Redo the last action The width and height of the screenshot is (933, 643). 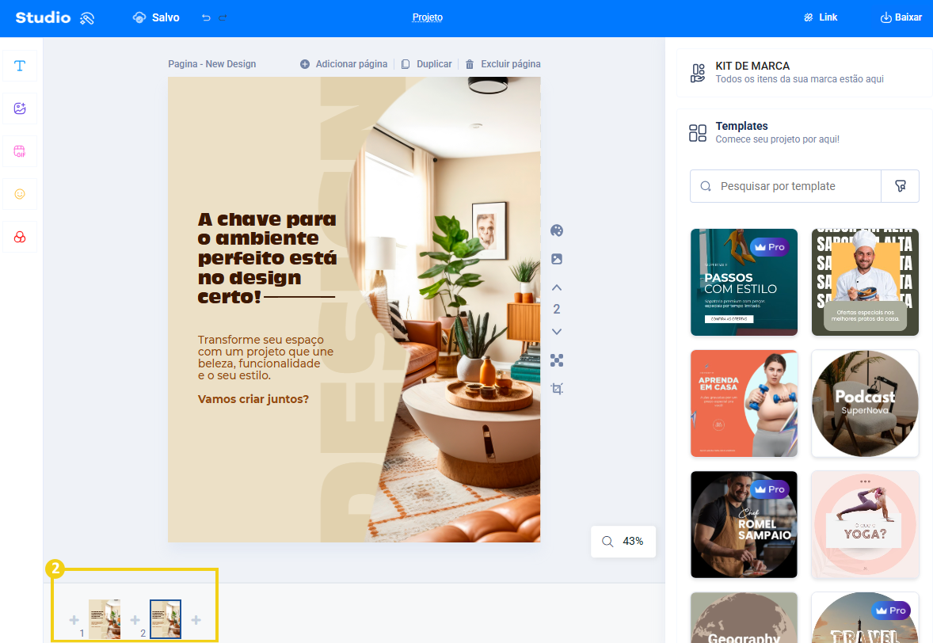tap(223, 18)
